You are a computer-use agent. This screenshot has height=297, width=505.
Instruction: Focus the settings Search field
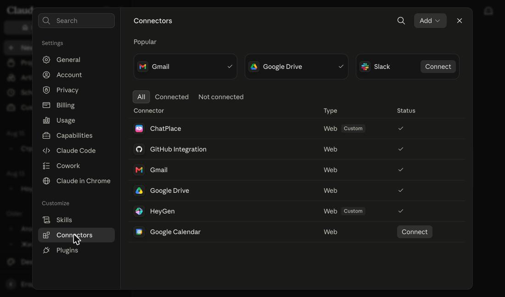click(76, 21)
